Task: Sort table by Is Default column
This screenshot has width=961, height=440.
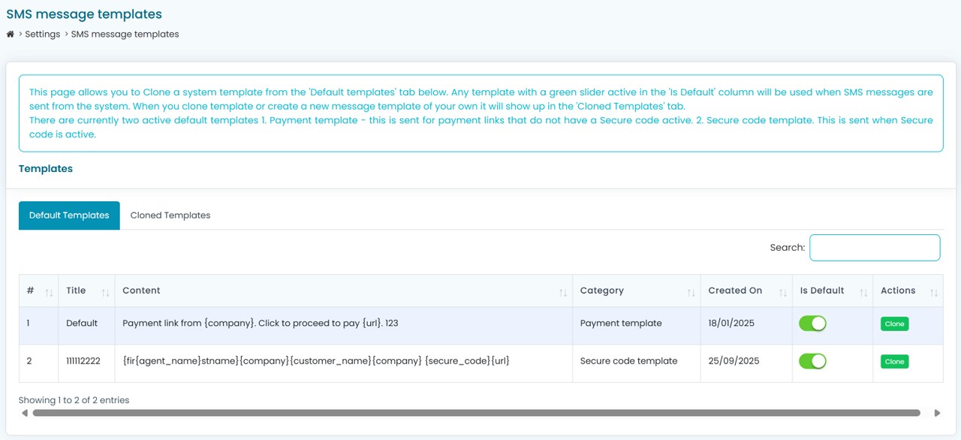Action: [863, 292]
